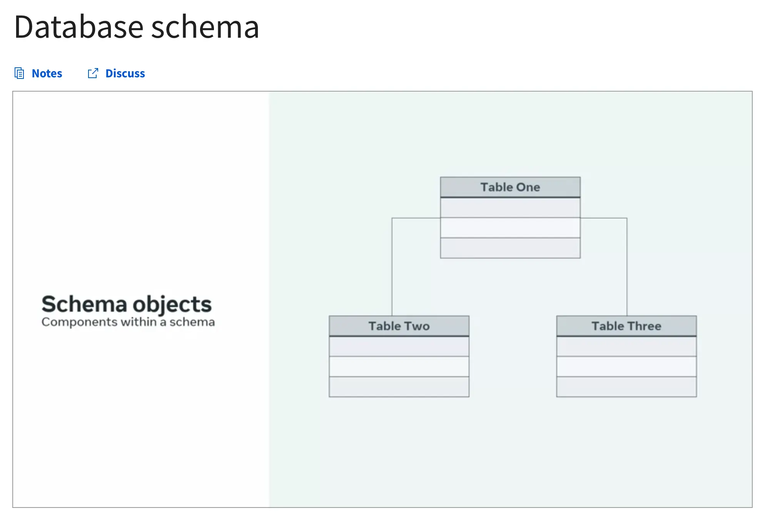Click the first row of Table One
The height and width of the screenshot is (521, 765).
click(x=510, y=208)
